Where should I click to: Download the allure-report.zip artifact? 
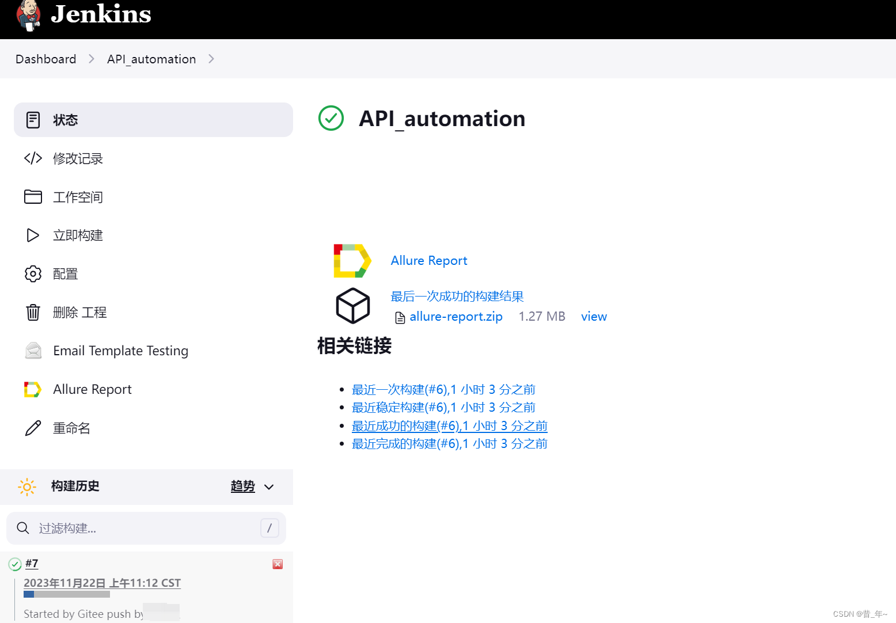[456, 316]
